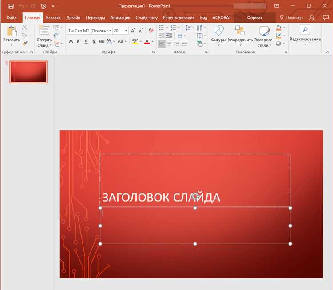The image size is (333, 290).
Task: Justify the paragraph text
Action: [184, 44]
